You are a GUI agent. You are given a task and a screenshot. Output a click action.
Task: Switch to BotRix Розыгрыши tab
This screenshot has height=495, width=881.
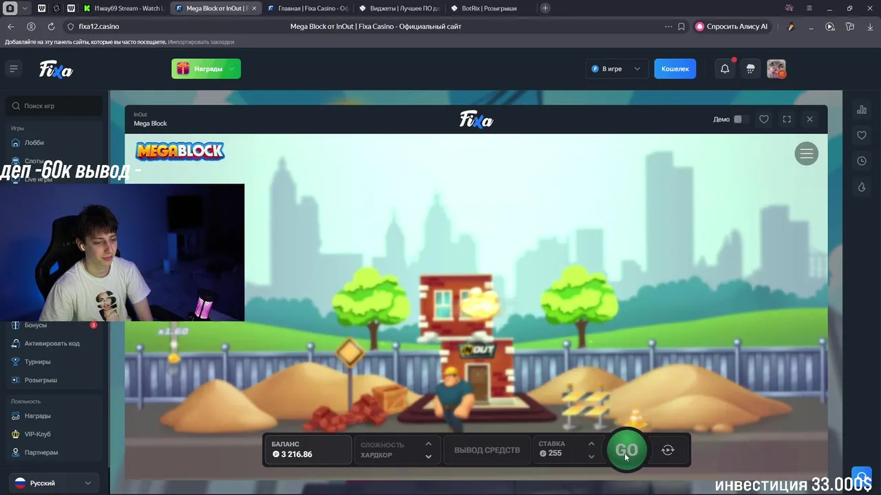coord(490,8)
